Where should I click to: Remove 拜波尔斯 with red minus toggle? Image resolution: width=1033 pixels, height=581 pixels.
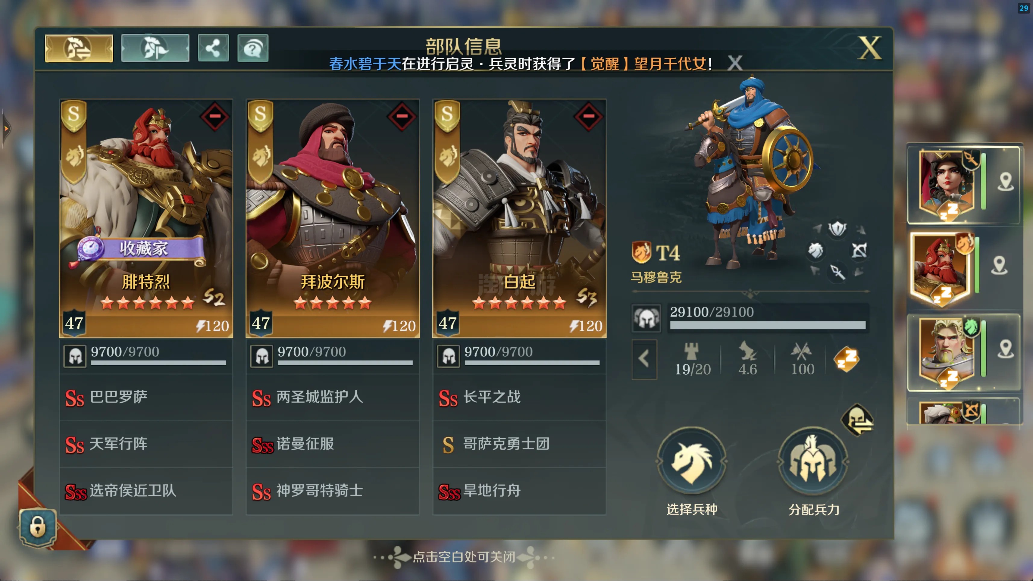[401, 116]
